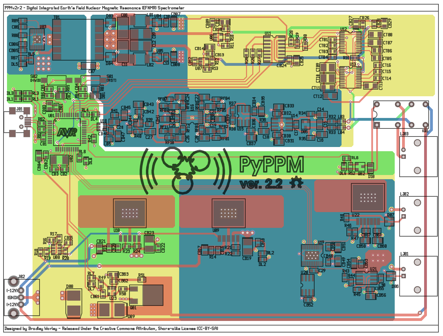The image size is (443, 336).
Task: Click the U18 component label
Action: tap(104, 121)
